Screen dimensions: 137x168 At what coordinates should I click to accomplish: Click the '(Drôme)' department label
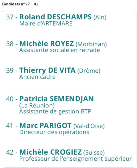[x=89, y=71]
